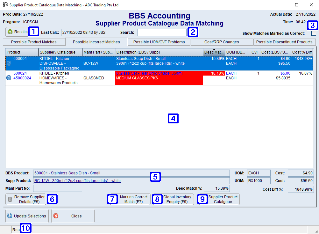This screenshot has width=319, height=234.
Task: Open the Possible Discontinued Products tab
Action: (285, 42)
